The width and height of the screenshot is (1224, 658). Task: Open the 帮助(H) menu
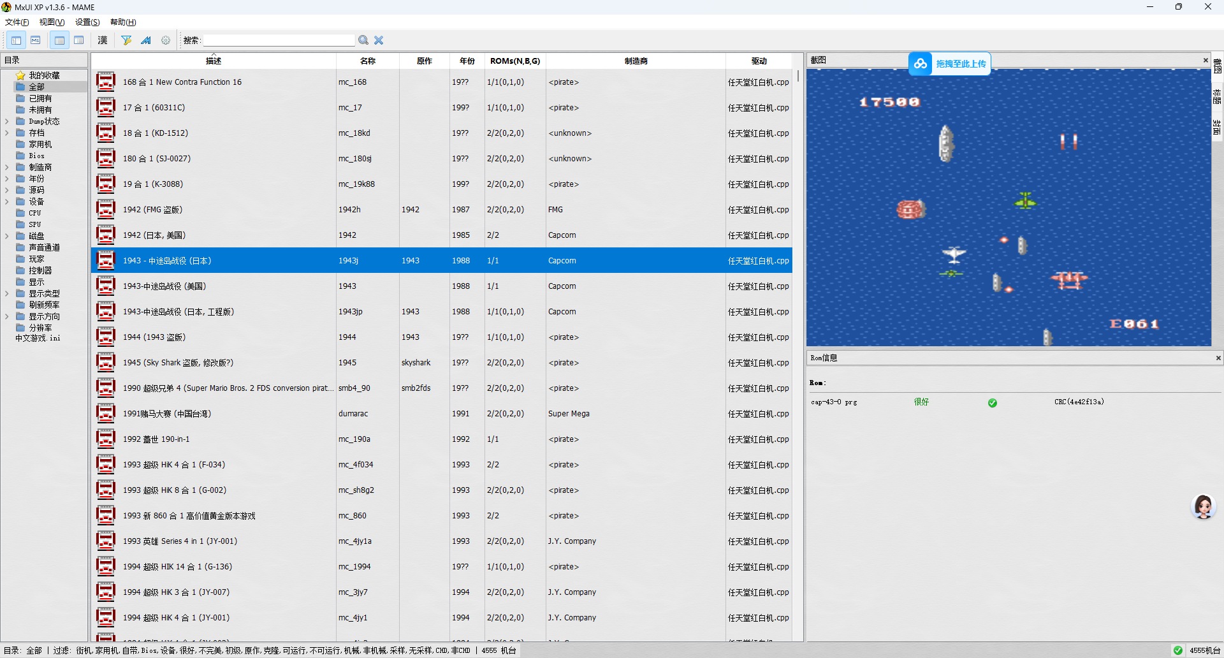(x=123, y=22)
